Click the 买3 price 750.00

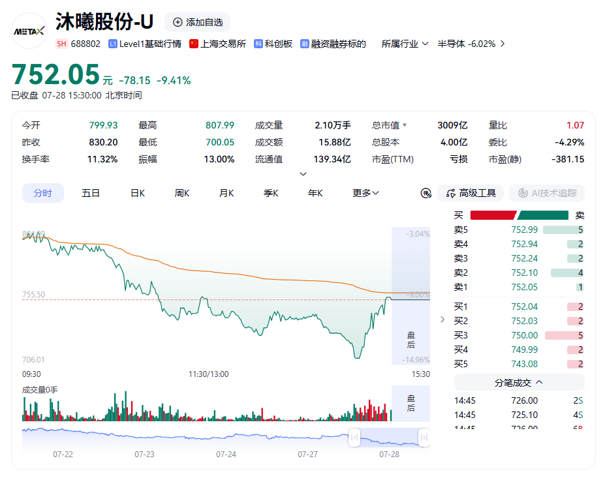pyautogui.click(x=524, y=335)
